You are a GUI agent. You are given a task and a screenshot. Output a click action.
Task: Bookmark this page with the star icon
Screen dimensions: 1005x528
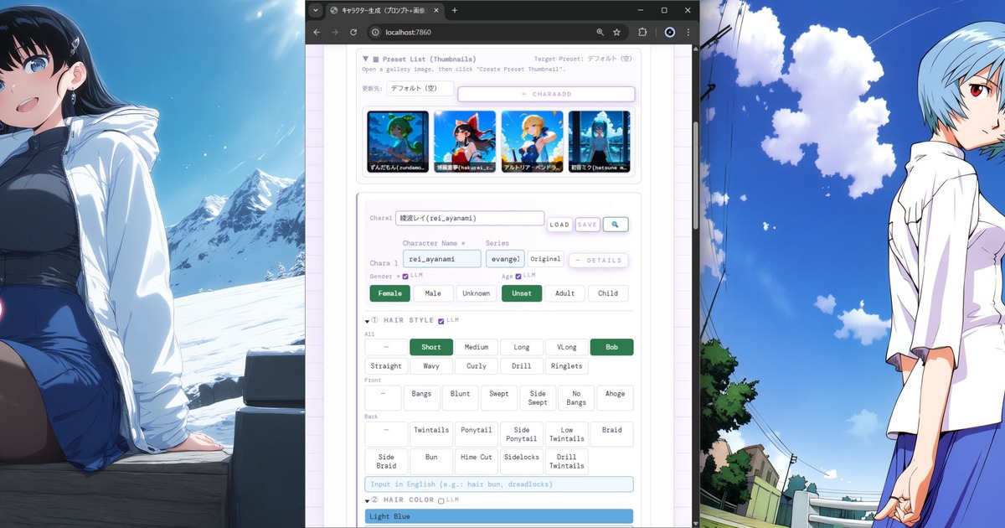[616, 32]
